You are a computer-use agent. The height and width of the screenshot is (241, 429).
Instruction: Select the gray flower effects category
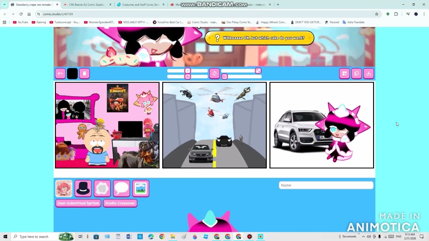[x=102, y=188]
